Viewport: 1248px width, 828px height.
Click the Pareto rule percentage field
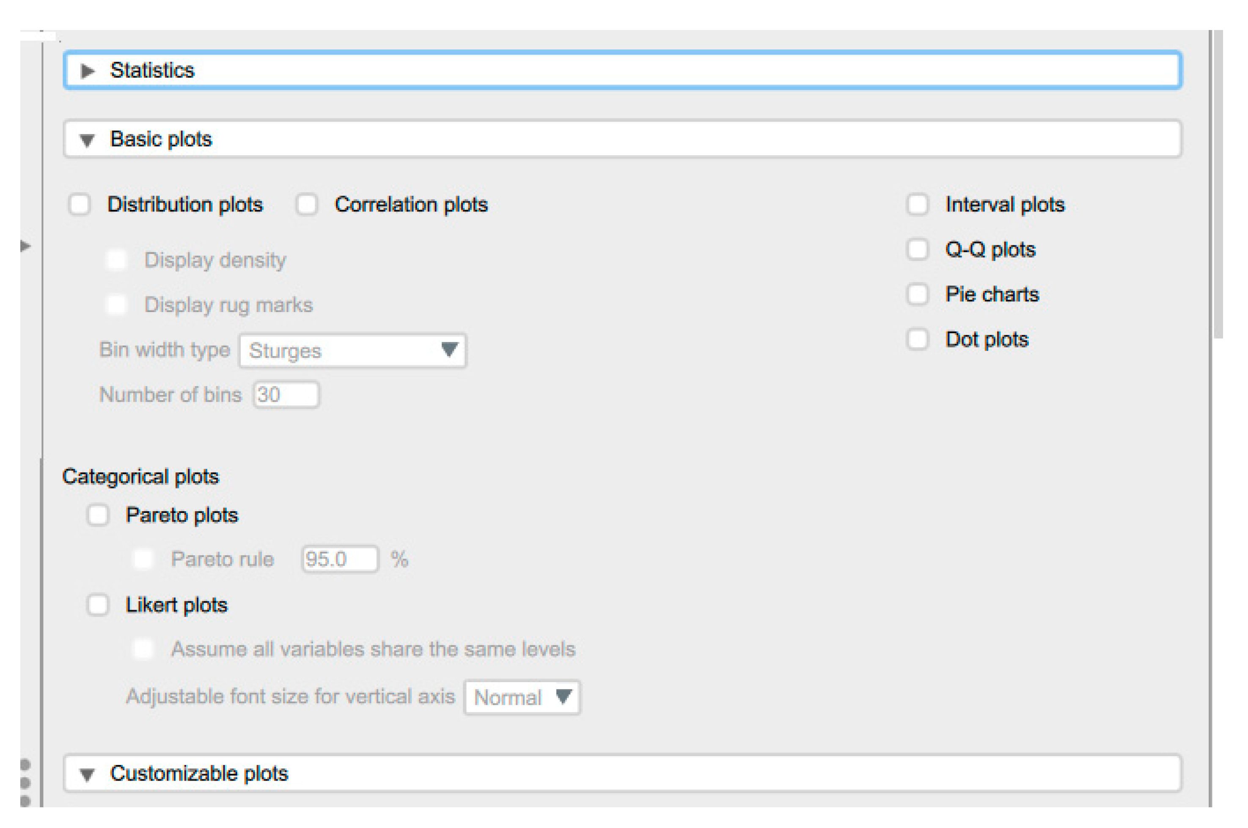click(x=340, y=559)
